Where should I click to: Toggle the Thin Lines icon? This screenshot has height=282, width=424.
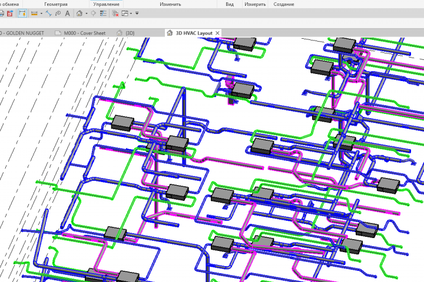103,14
